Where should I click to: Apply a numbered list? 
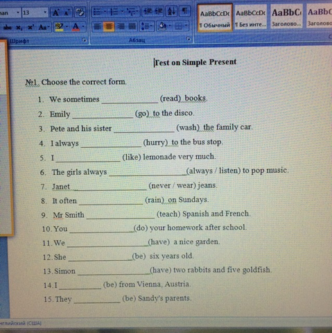click(x=116, y=11)
